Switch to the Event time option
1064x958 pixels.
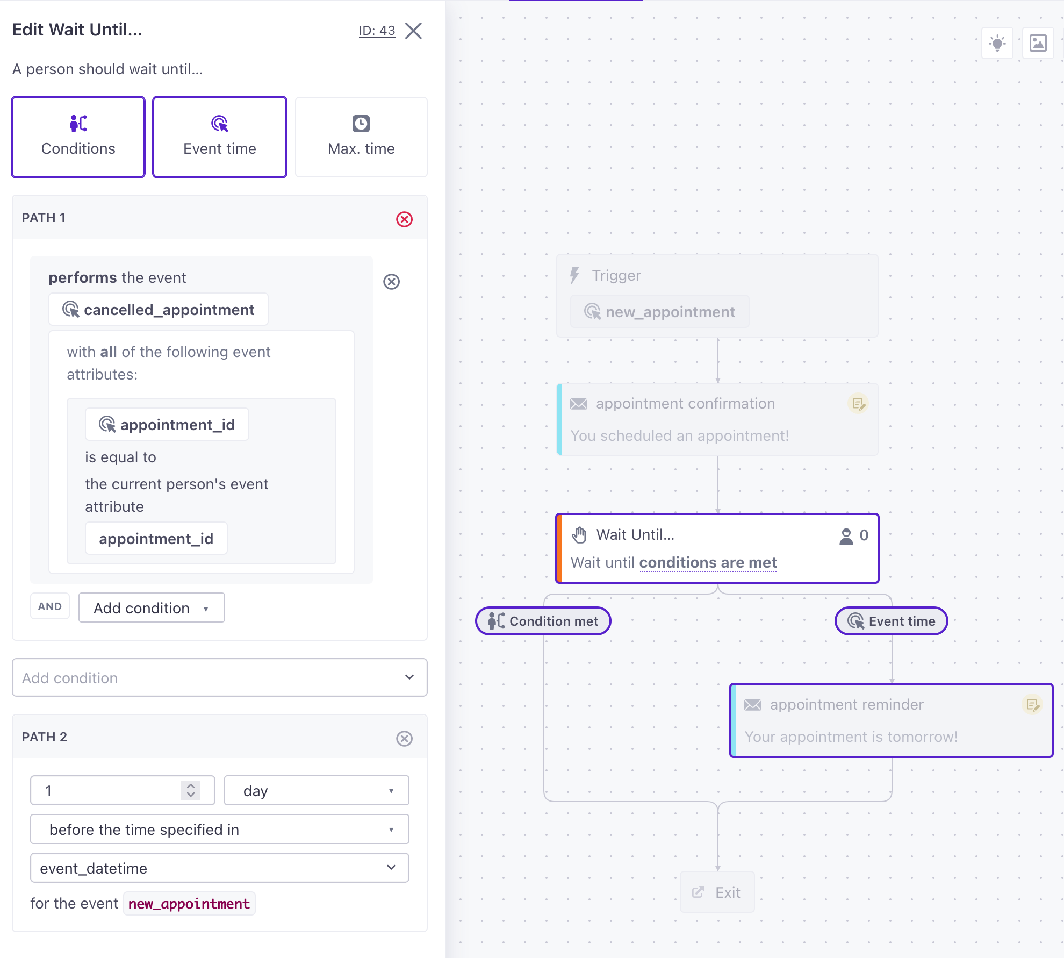click(x=220, y=137)
